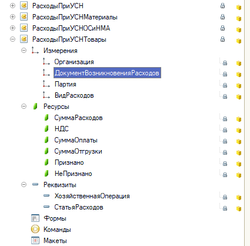
Task: Open the Команды node
Action: (x=57, y=230)
